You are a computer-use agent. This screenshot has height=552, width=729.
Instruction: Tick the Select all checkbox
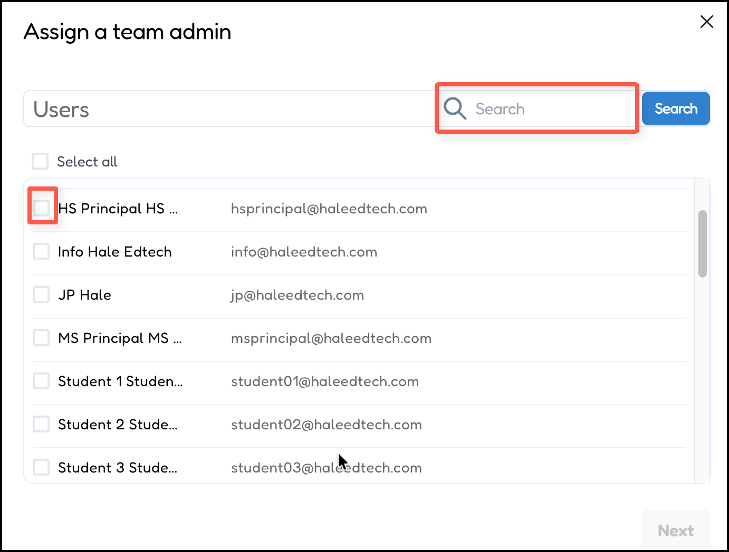click(x=40, y=161)
